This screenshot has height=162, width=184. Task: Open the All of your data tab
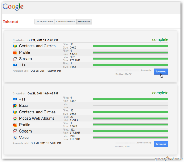tap(44, 22)
